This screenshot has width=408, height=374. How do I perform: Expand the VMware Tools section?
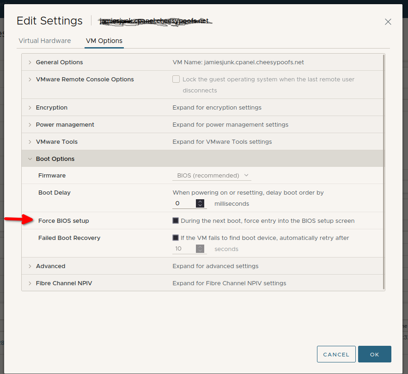pos(30,142)
